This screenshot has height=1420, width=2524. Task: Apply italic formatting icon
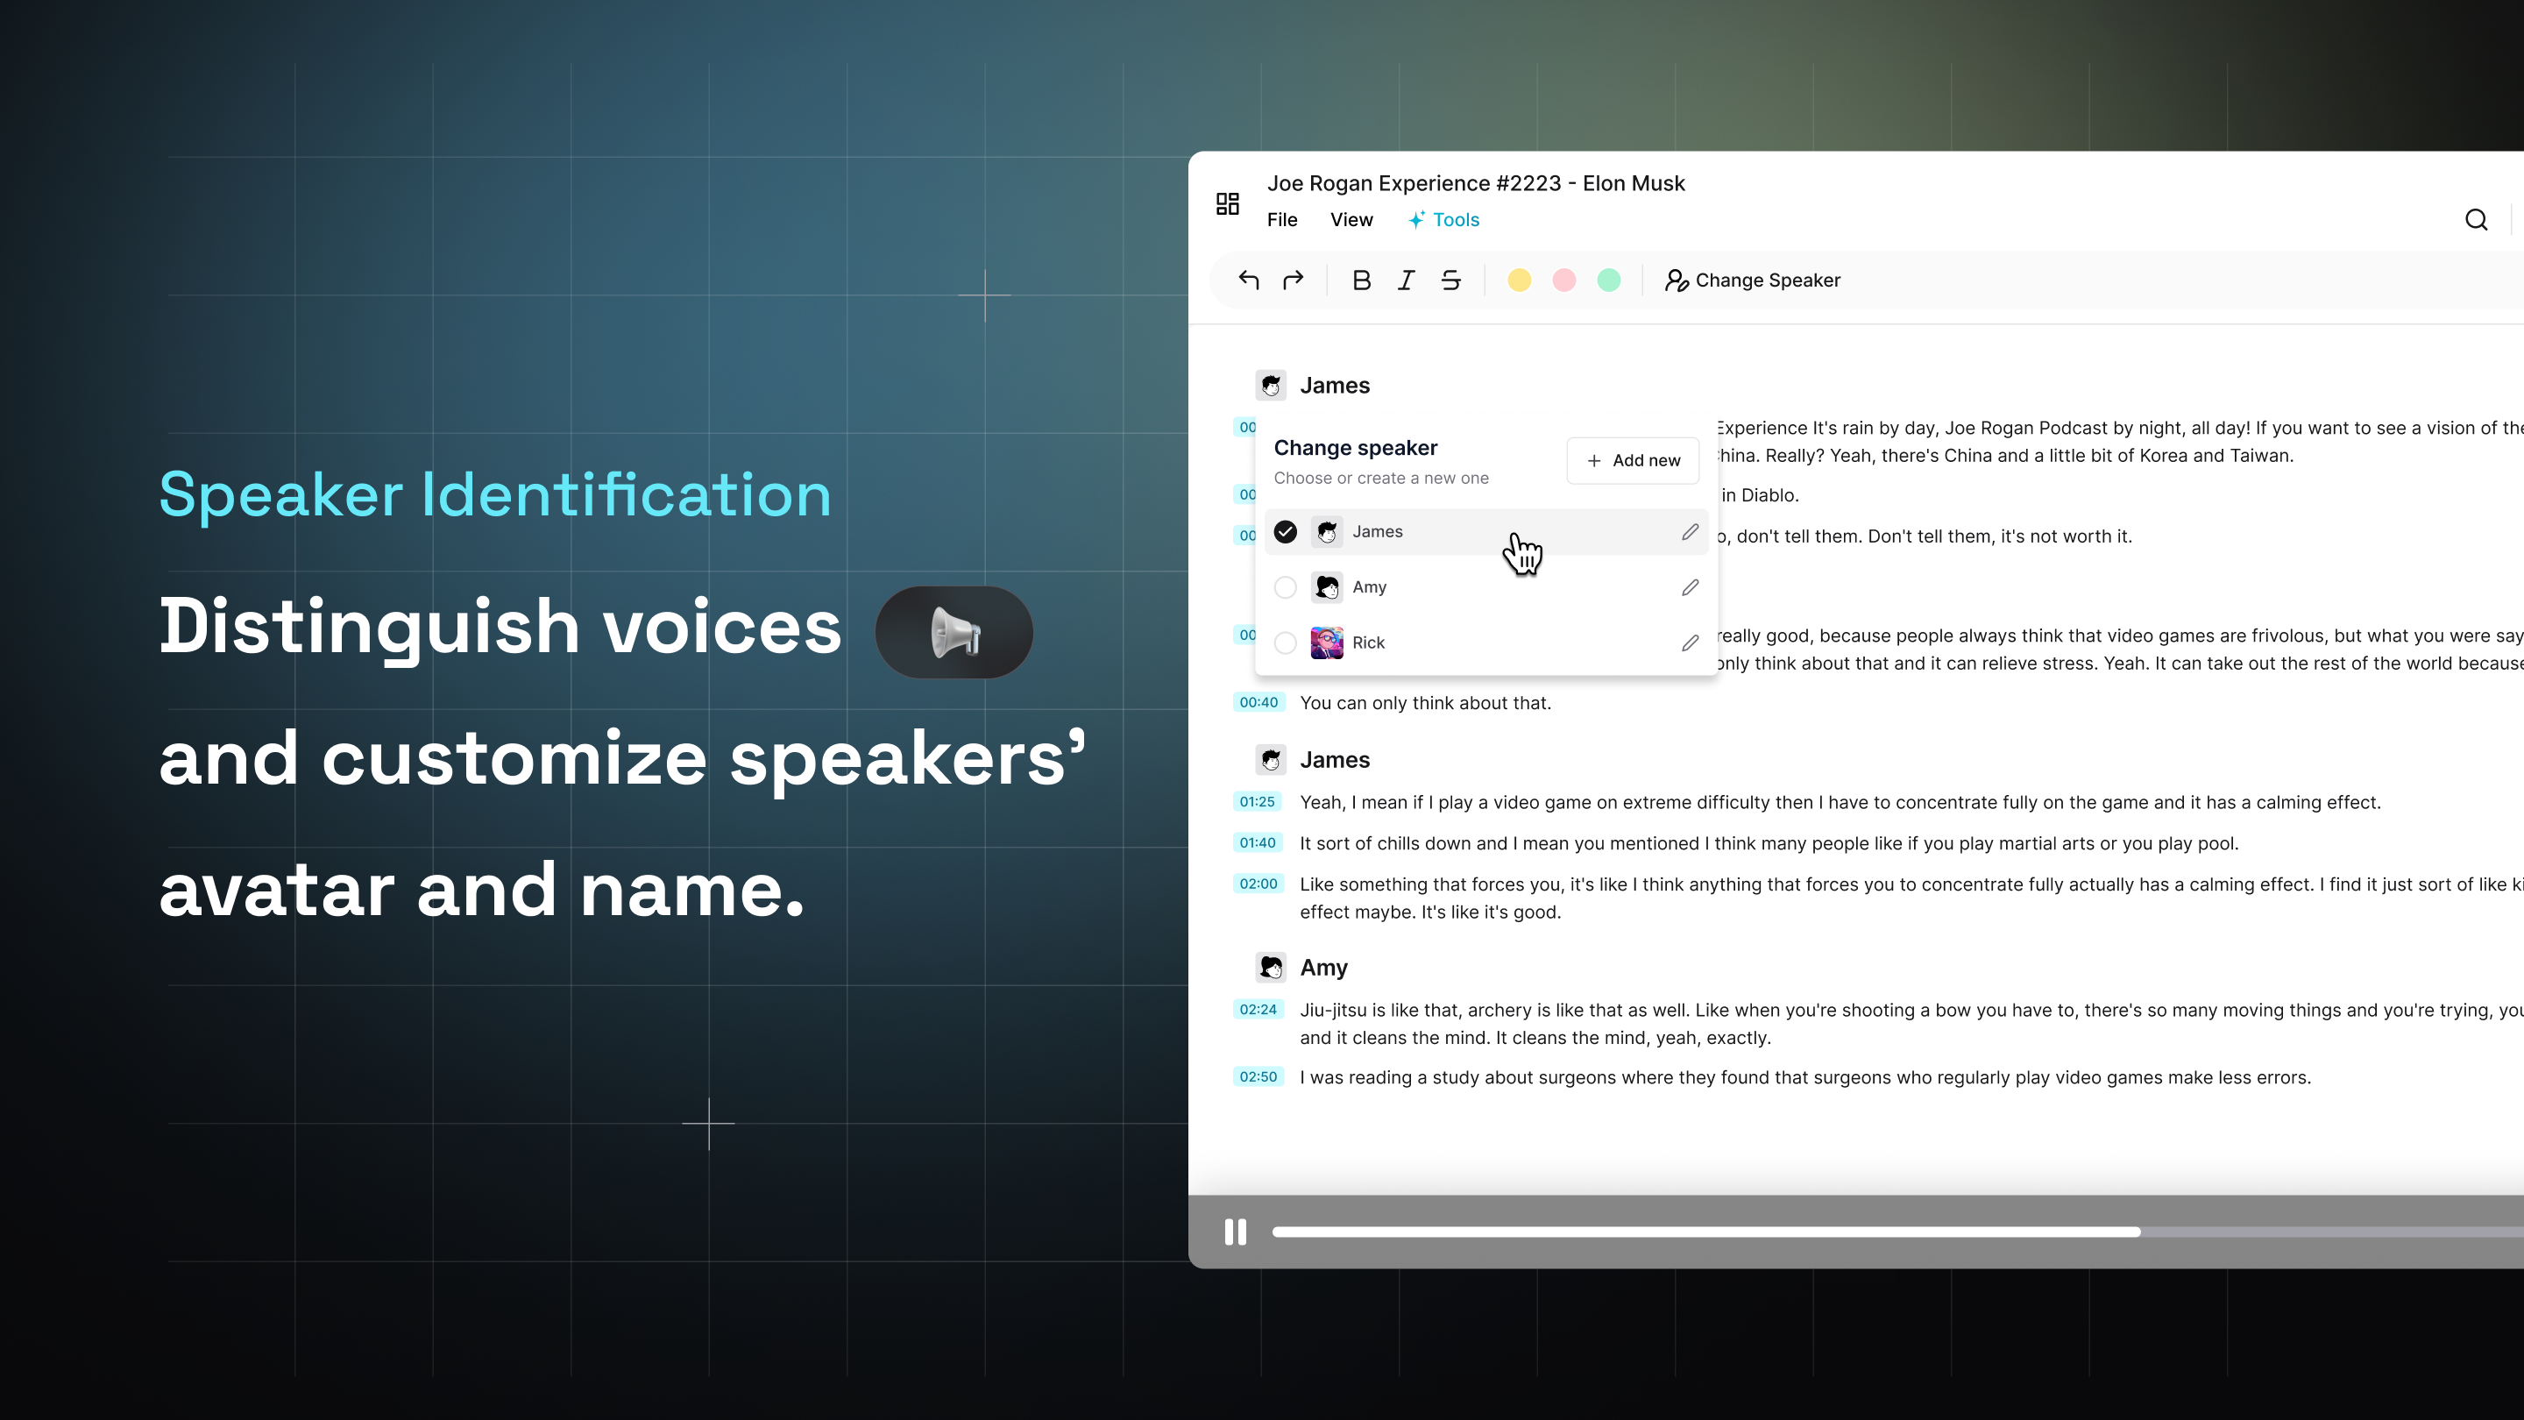1406,280
